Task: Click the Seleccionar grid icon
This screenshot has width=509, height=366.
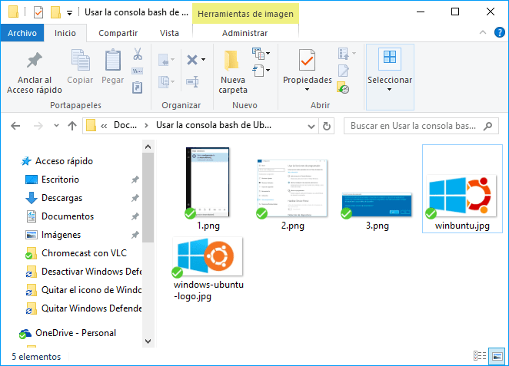Action: (x=390, y=58)
